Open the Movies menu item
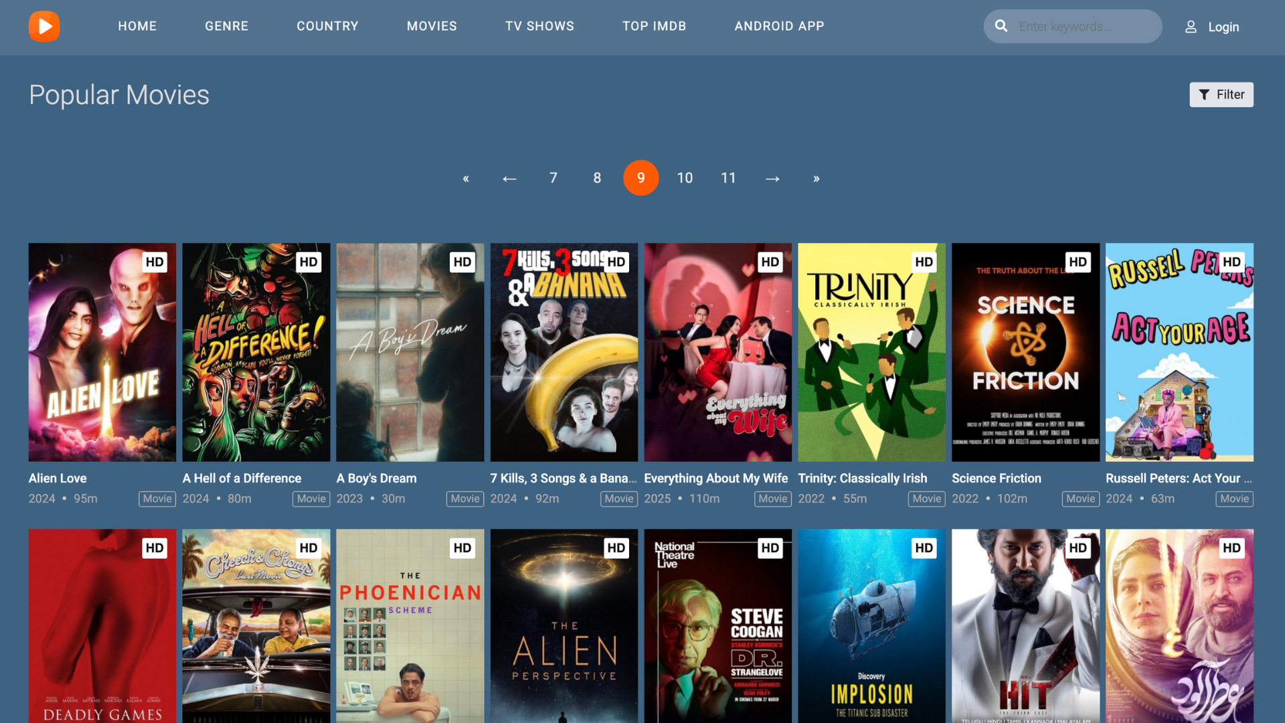The height and width of the screenshot is (723, 1285). point(432,26)
